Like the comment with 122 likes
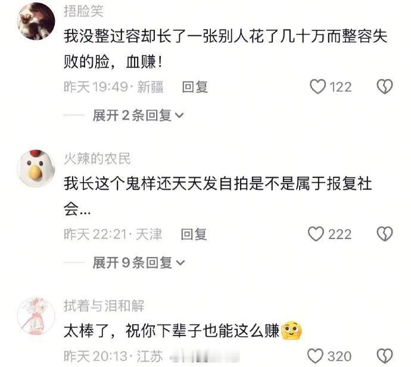This screenshot has width=411, height=367. (x=317, y=87)
